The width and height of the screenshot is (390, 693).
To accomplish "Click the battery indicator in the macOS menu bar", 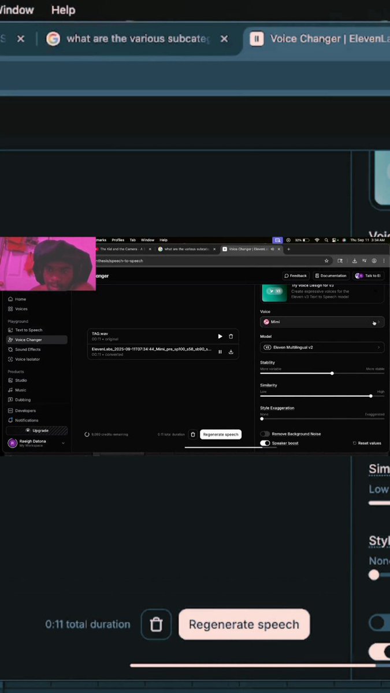I will coord(303,240).
